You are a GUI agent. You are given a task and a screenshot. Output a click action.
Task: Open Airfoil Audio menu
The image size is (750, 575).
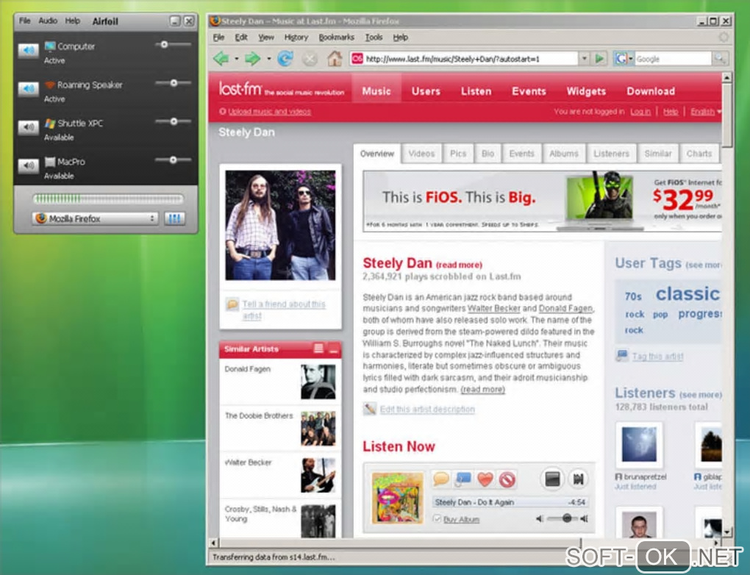coord(48,21)
